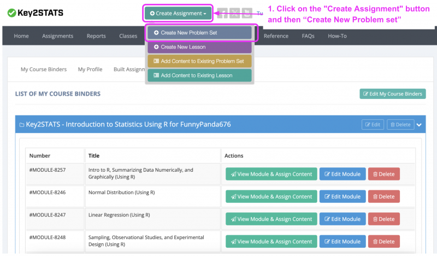Viewport: 437px width, 256px height.
Task: Delete MODULE-8248 row
Action: tap(384, 241)
